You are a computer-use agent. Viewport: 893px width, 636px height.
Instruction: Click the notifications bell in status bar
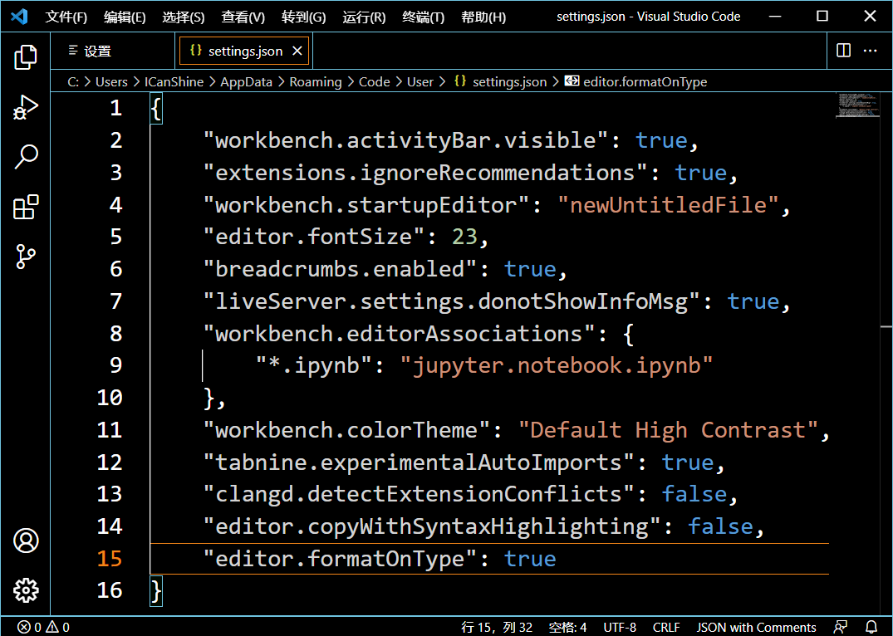point(871,627)
